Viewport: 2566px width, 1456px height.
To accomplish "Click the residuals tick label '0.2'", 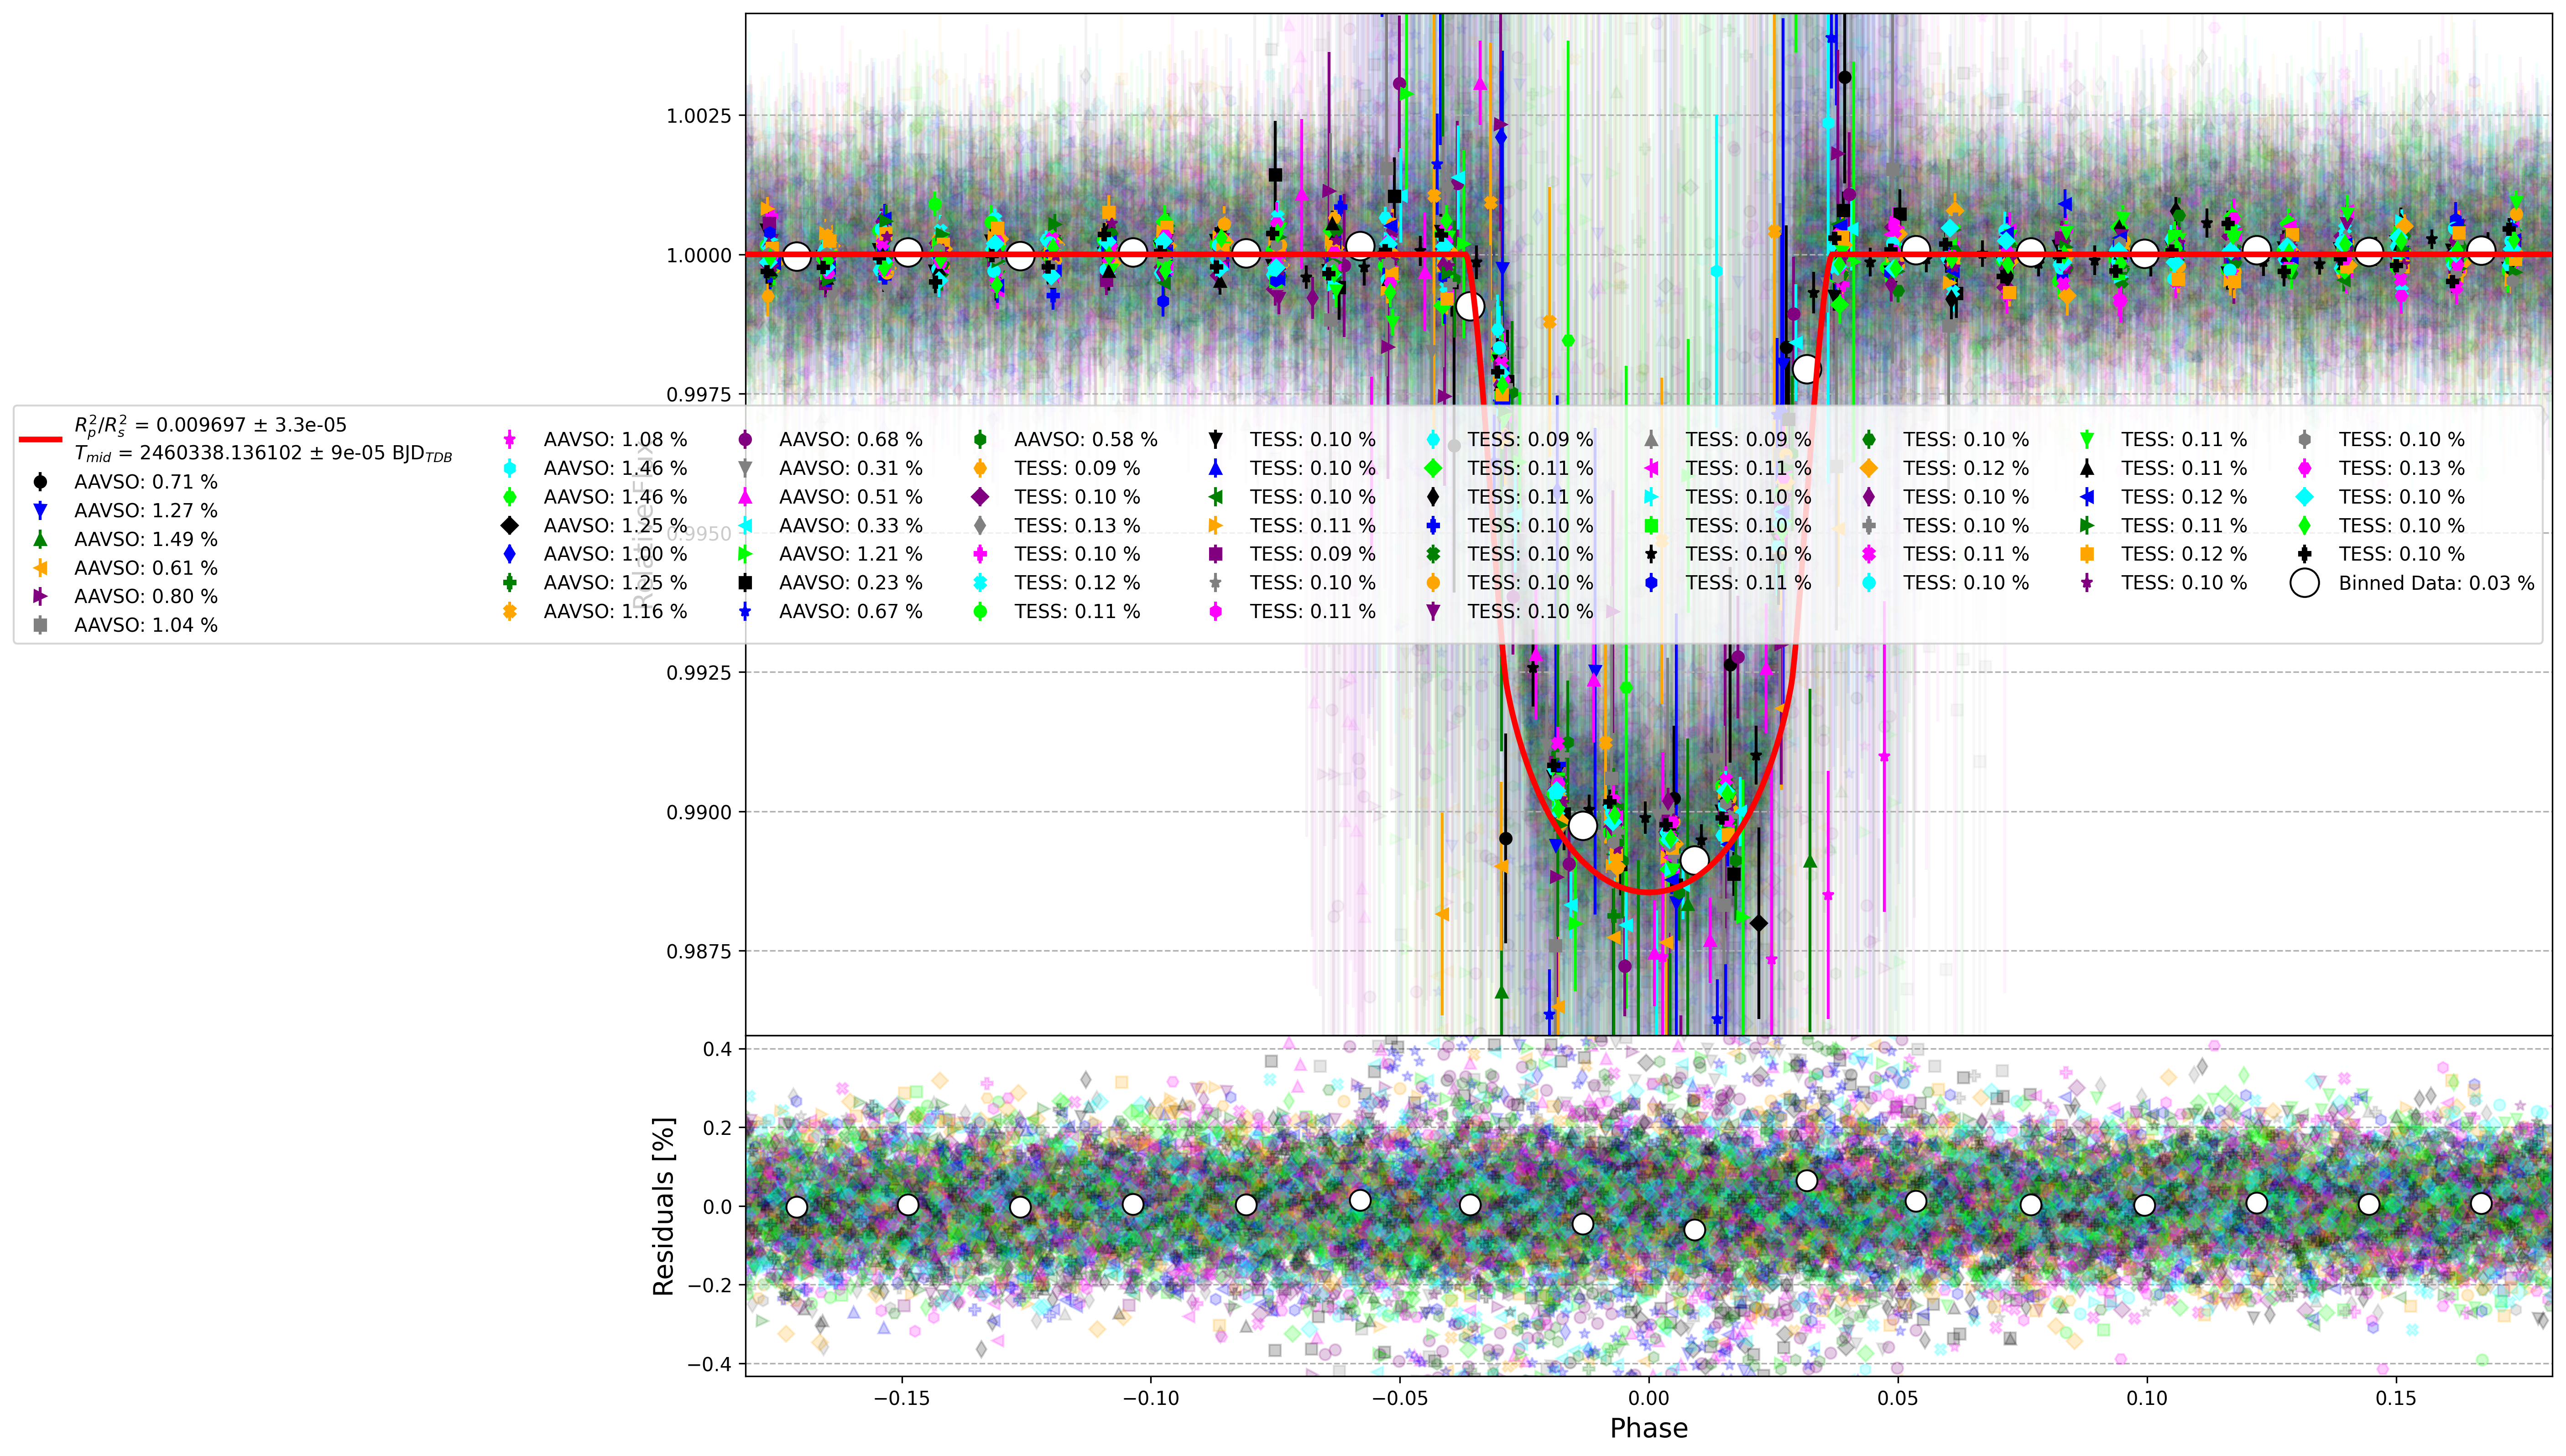I will (717, 1128).
